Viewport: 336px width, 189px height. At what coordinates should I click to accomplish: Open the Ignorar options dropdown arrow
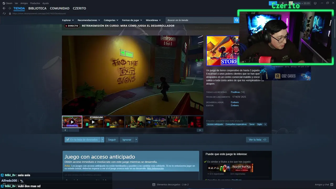coord(136,140)
